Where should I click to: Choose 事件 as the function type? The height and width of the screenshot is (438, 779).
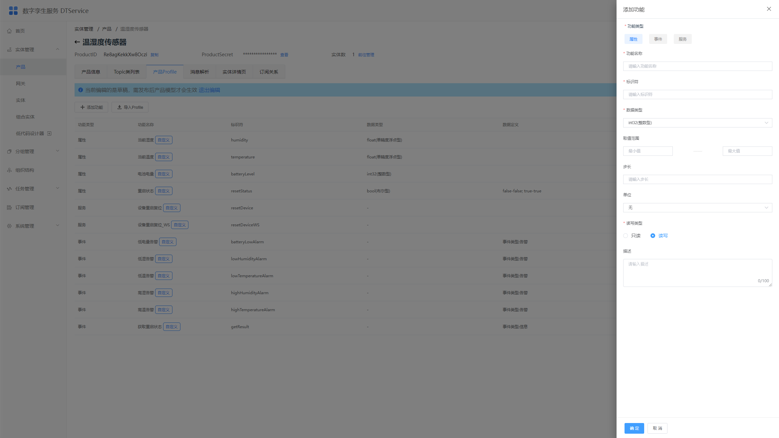coord(658,39)
